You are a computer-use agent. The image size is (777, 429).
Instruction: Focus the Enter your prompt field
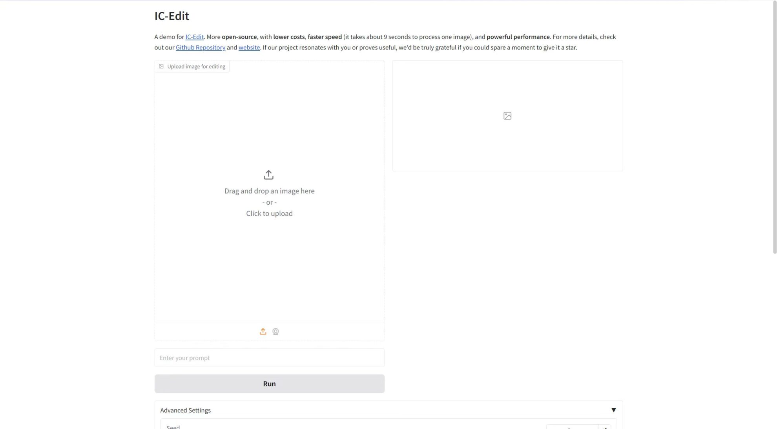coord(269,358)
